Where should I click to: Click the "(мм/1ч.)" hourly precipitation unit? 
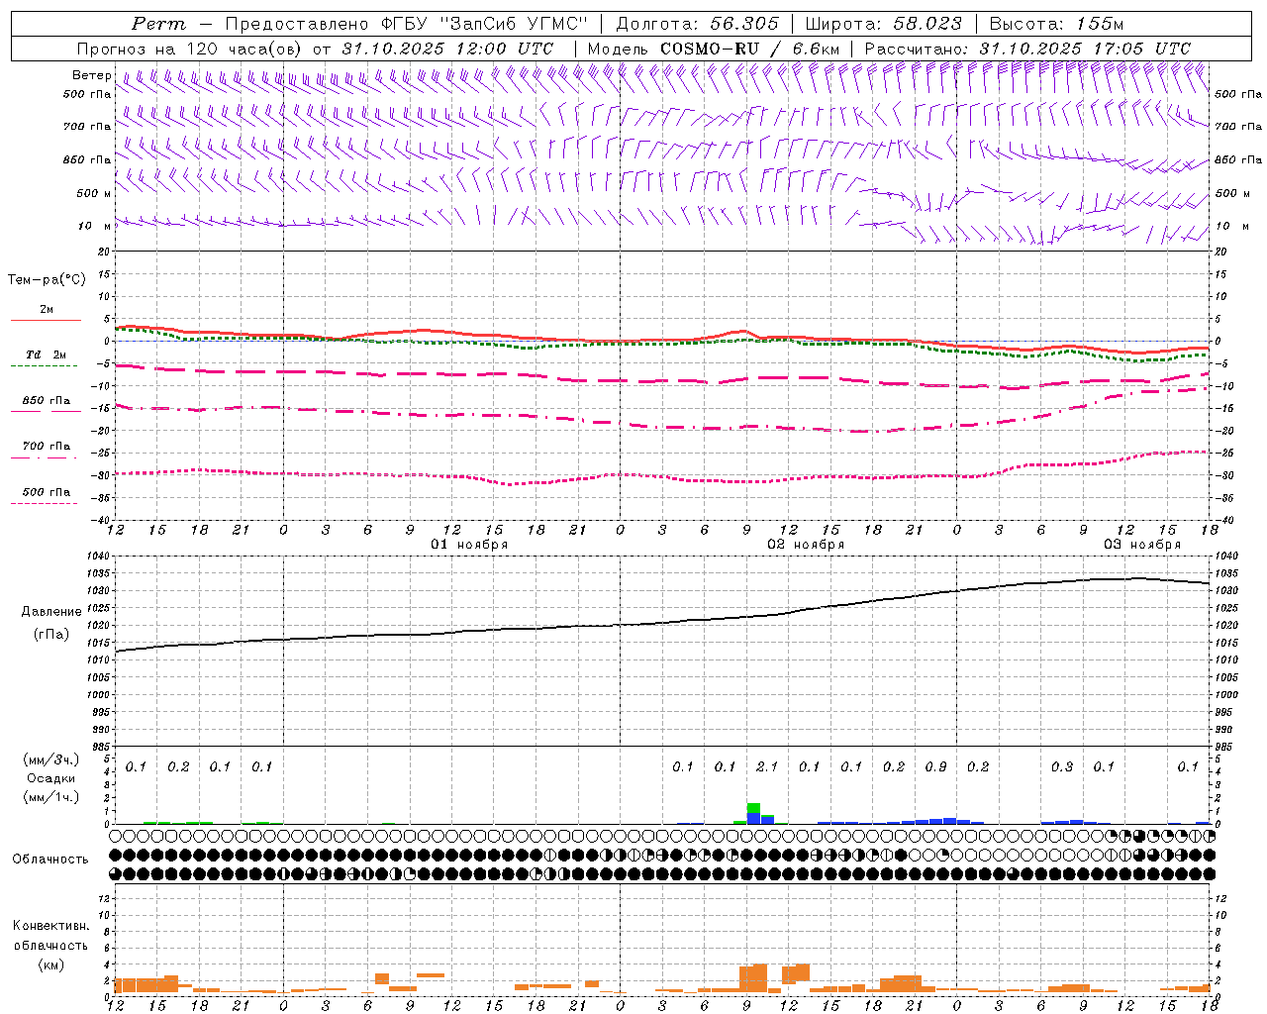[50, 797]
